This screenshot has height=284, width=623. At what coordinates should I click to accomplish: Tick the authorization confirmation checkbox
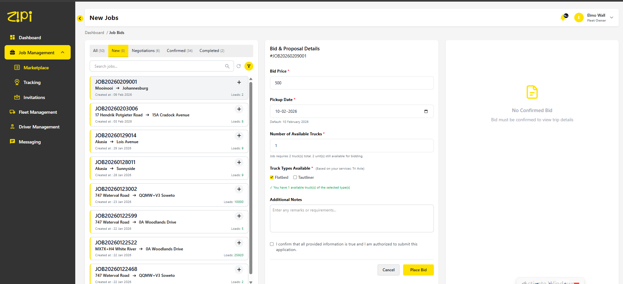tap(272, 244)
